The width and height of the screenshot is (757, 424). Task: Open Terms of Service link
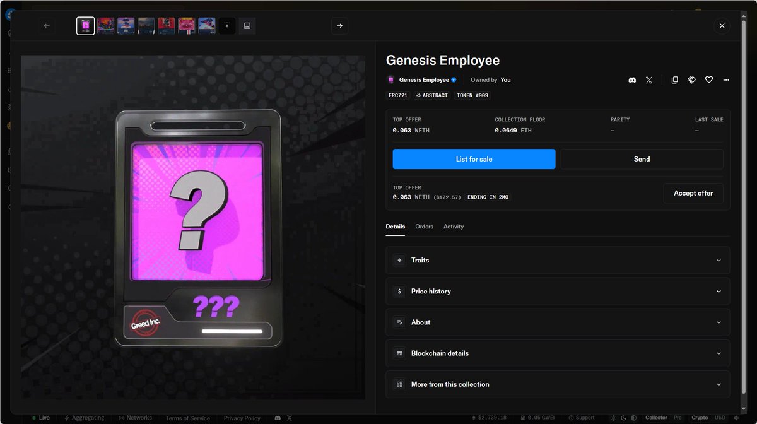188,418
